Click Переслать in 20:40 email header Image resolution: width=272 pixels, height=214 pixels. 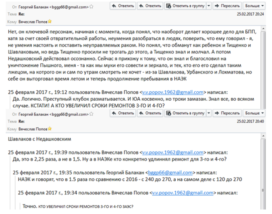pyautogui.click(x=227, y=113)
